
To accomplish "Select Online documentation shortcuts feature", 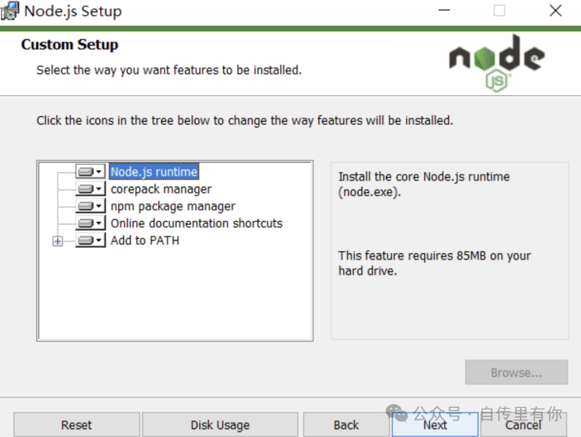I will click(x=196, y=223).
